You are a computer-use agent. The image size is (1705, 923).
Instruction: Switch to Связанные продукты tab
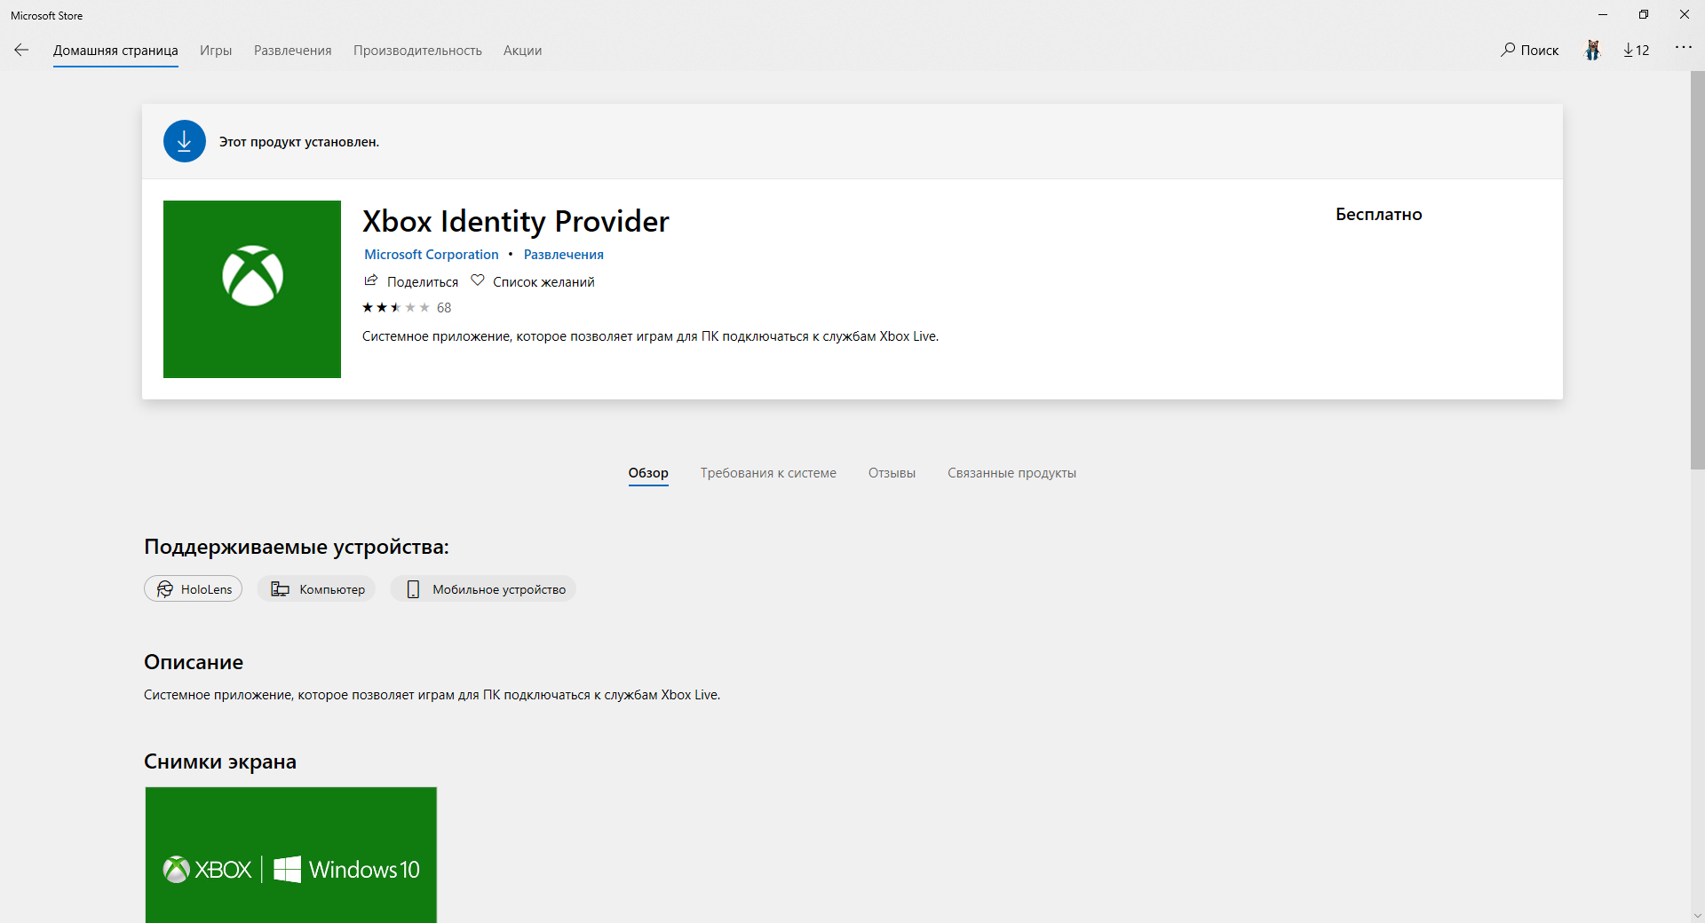(1011, 473)
